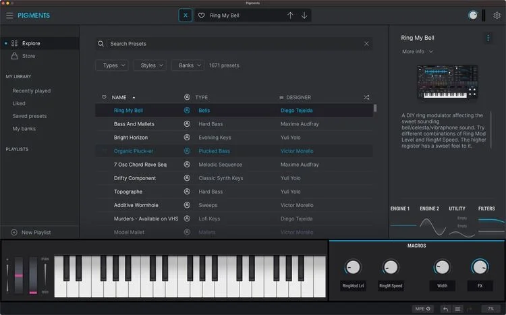Open three-dot menu for Ring My Bell
The image size is (506, 315).
click(x=488, y=38)
